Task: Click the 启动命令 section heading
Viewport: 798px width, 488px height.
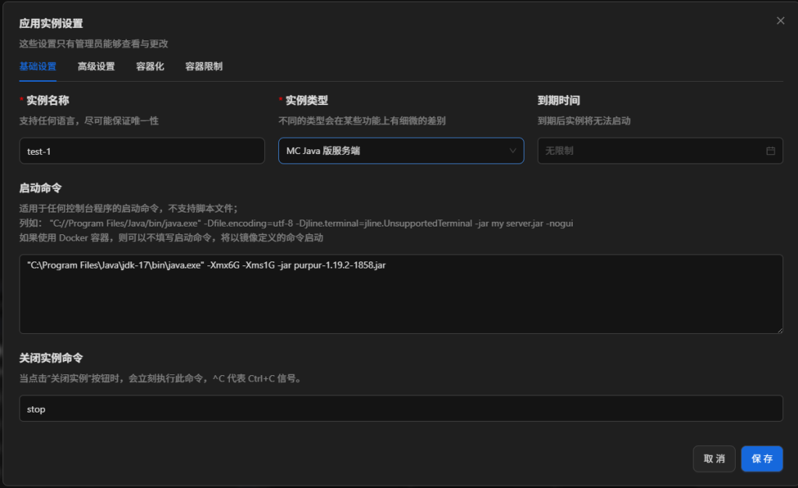Action: click(41, 188)
